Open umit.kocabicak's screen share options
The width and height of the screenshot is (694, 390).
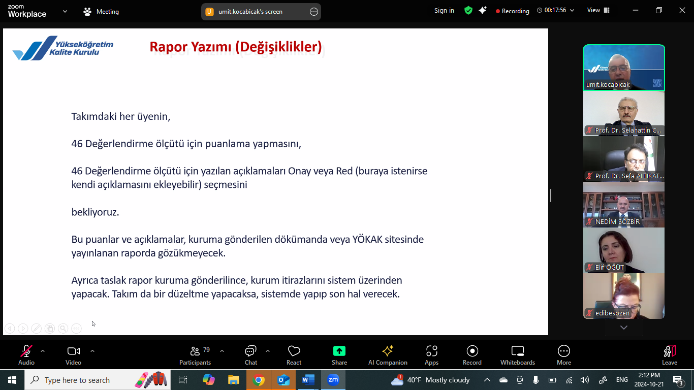pyautogui.click(x=314, y=12)
